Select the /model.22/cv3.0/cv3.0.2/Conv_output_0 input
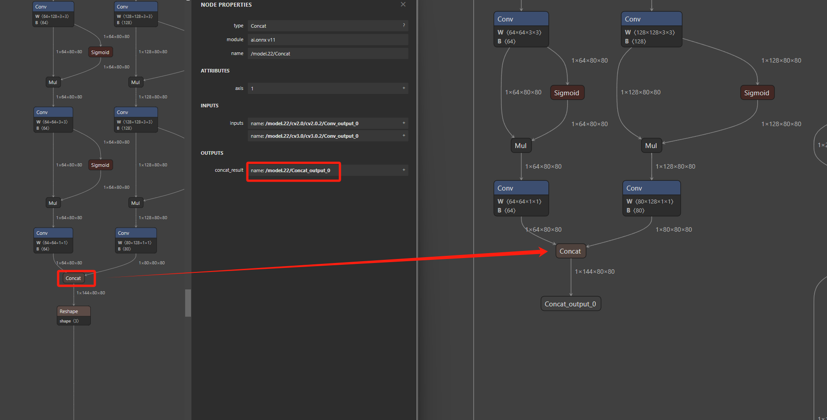The image size is (827, 420). coord(328,136)
